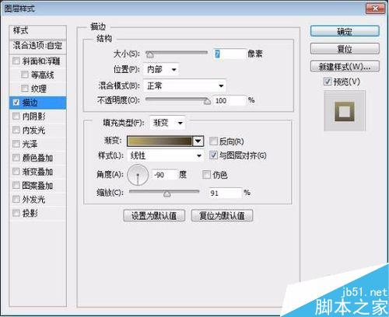
Task: Enable the 渐变叠加 checkbox
Action: coord(16,172)
